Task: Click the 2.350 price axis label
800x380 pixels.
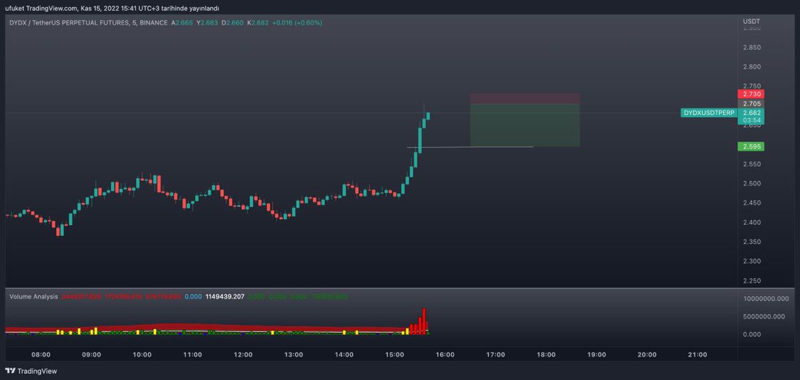Action: [752, 242]
